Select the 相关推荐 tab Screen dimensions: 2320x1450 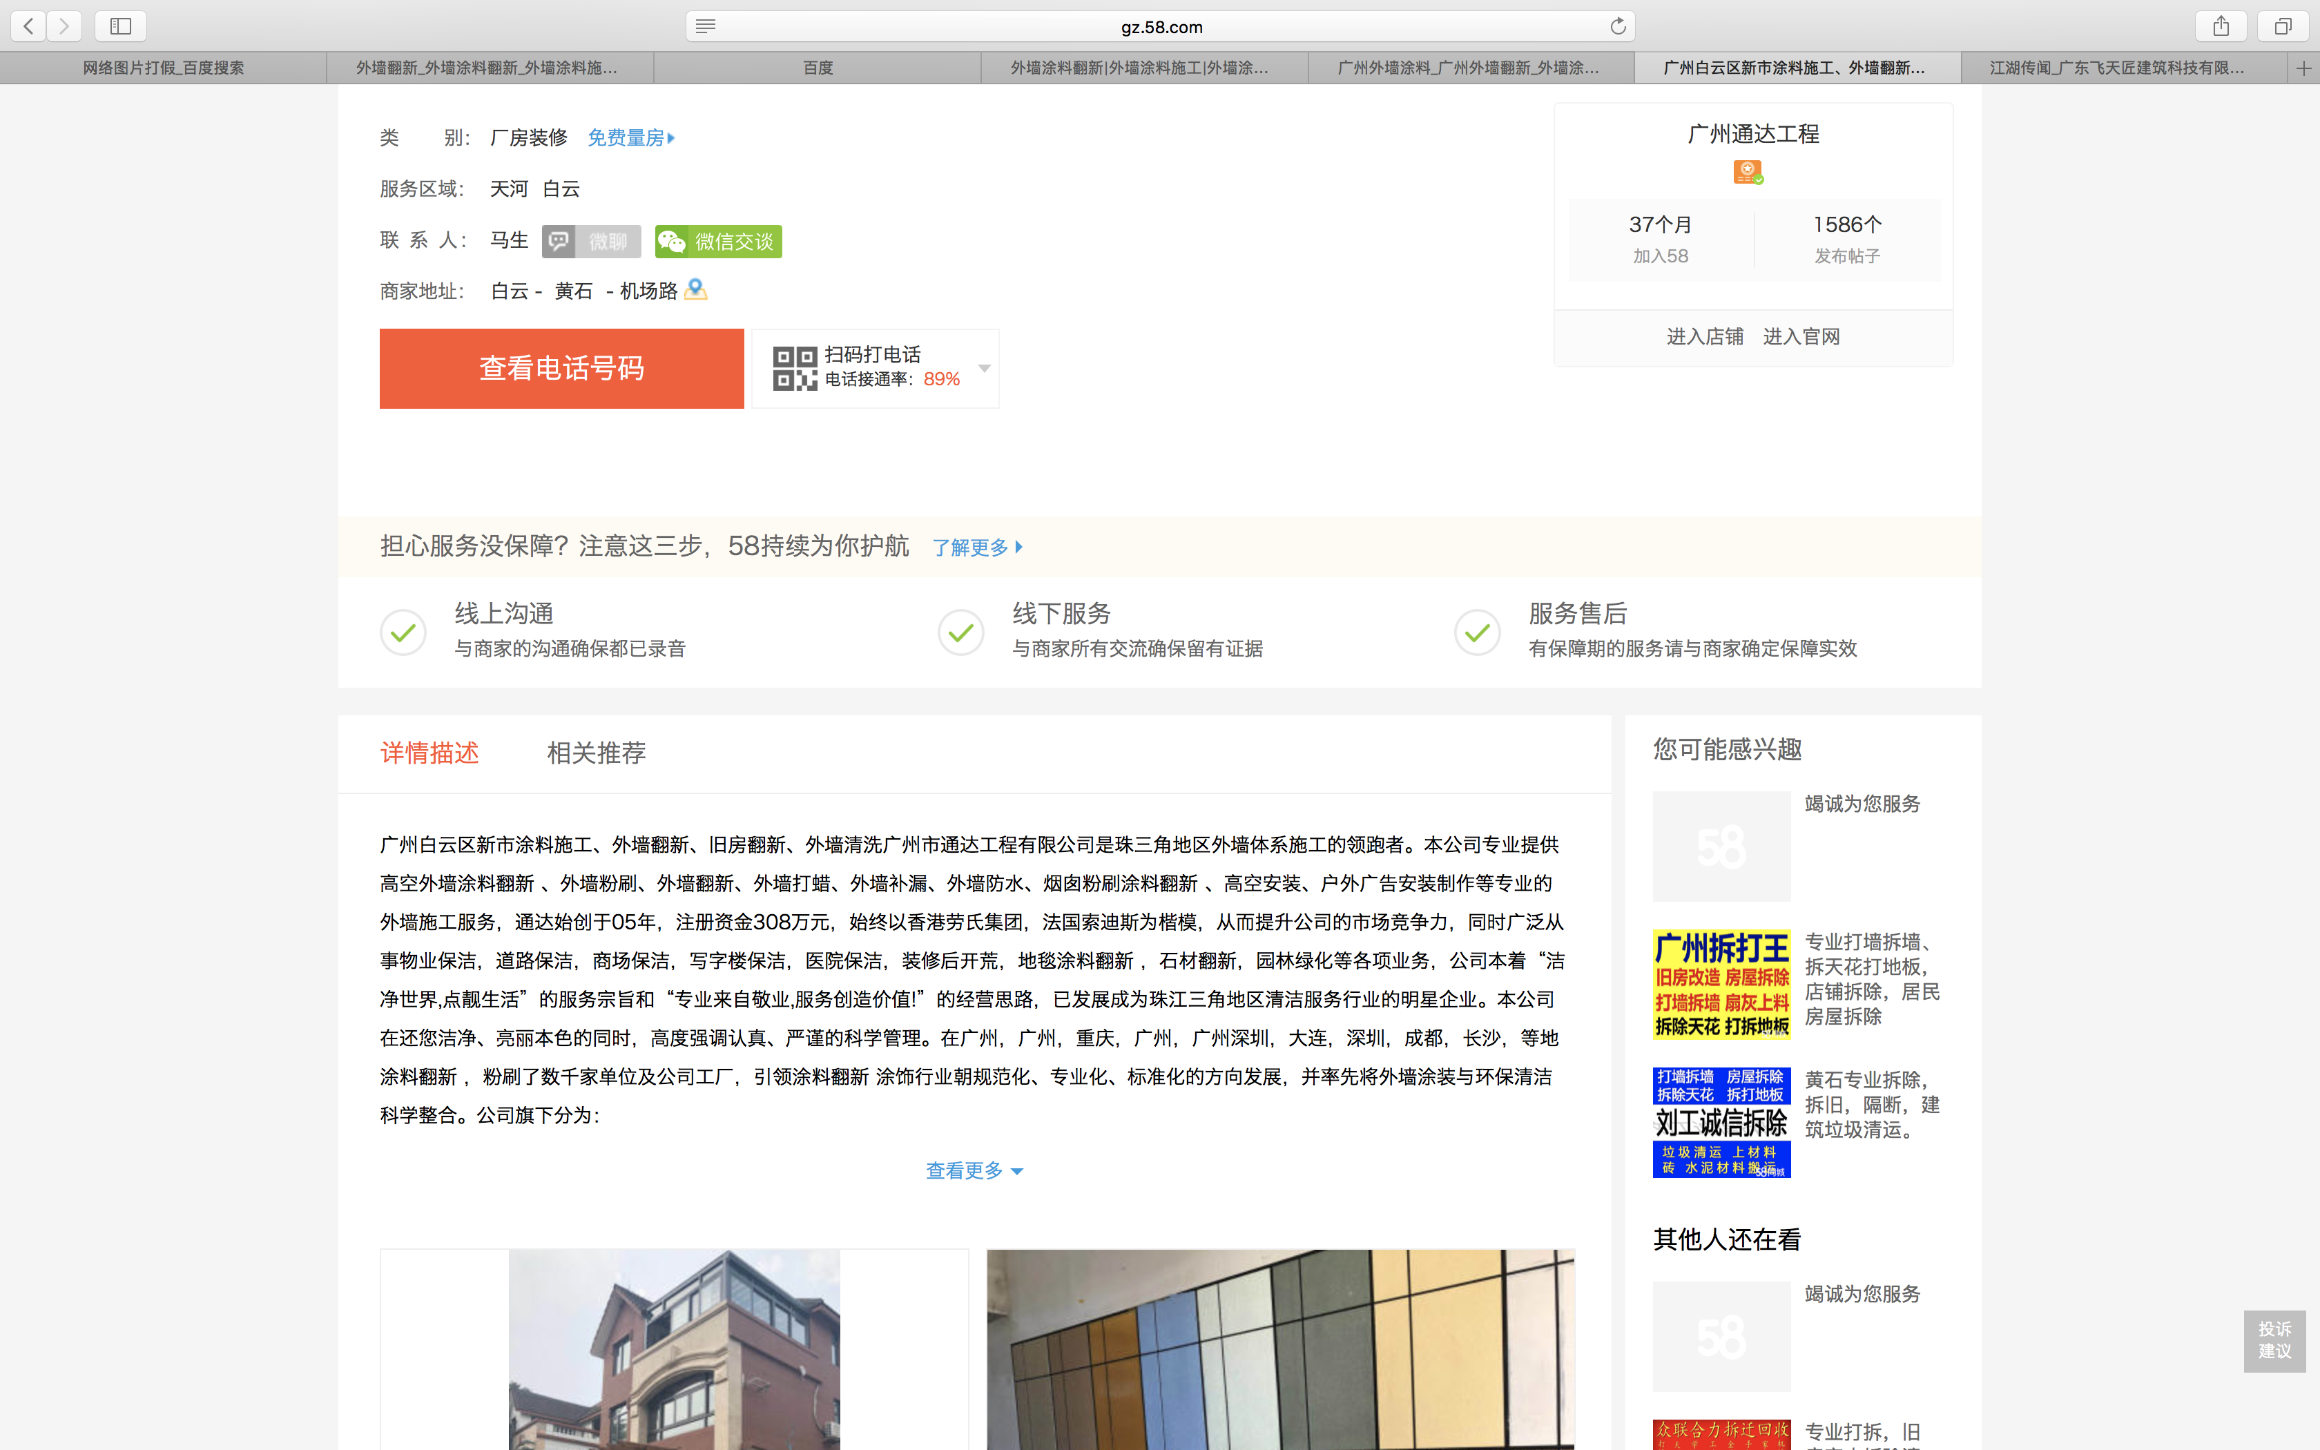point(597,753)
